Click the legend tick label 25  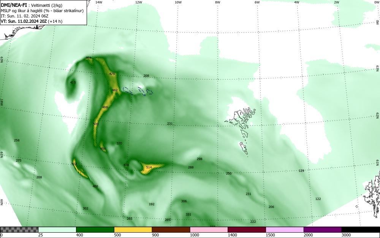(x=41, y=235)
